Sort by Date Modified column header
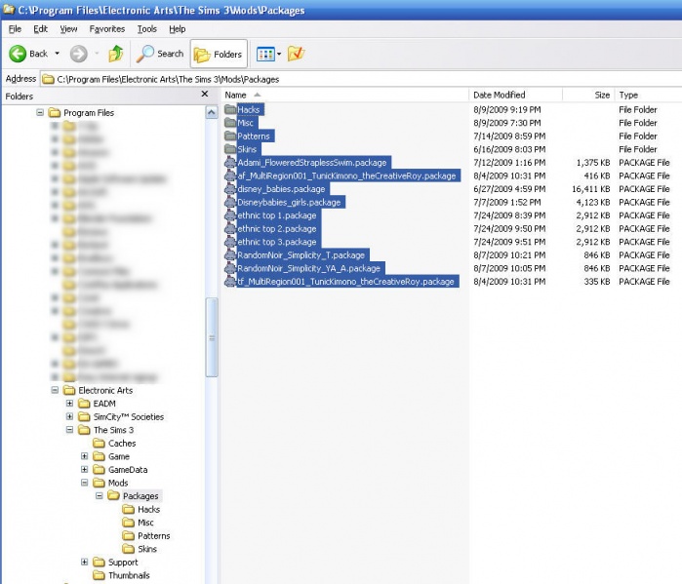This screenshot has height=584, width=682. pyautogui.click(x=515, y=95)
